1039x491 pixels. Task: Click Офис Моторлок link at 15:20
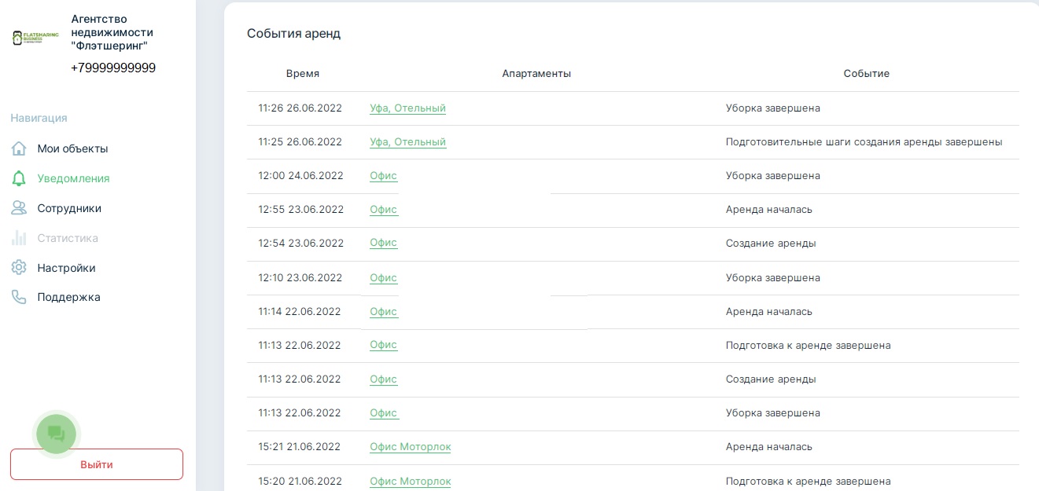pyautogui.click(x=410, y=481)
